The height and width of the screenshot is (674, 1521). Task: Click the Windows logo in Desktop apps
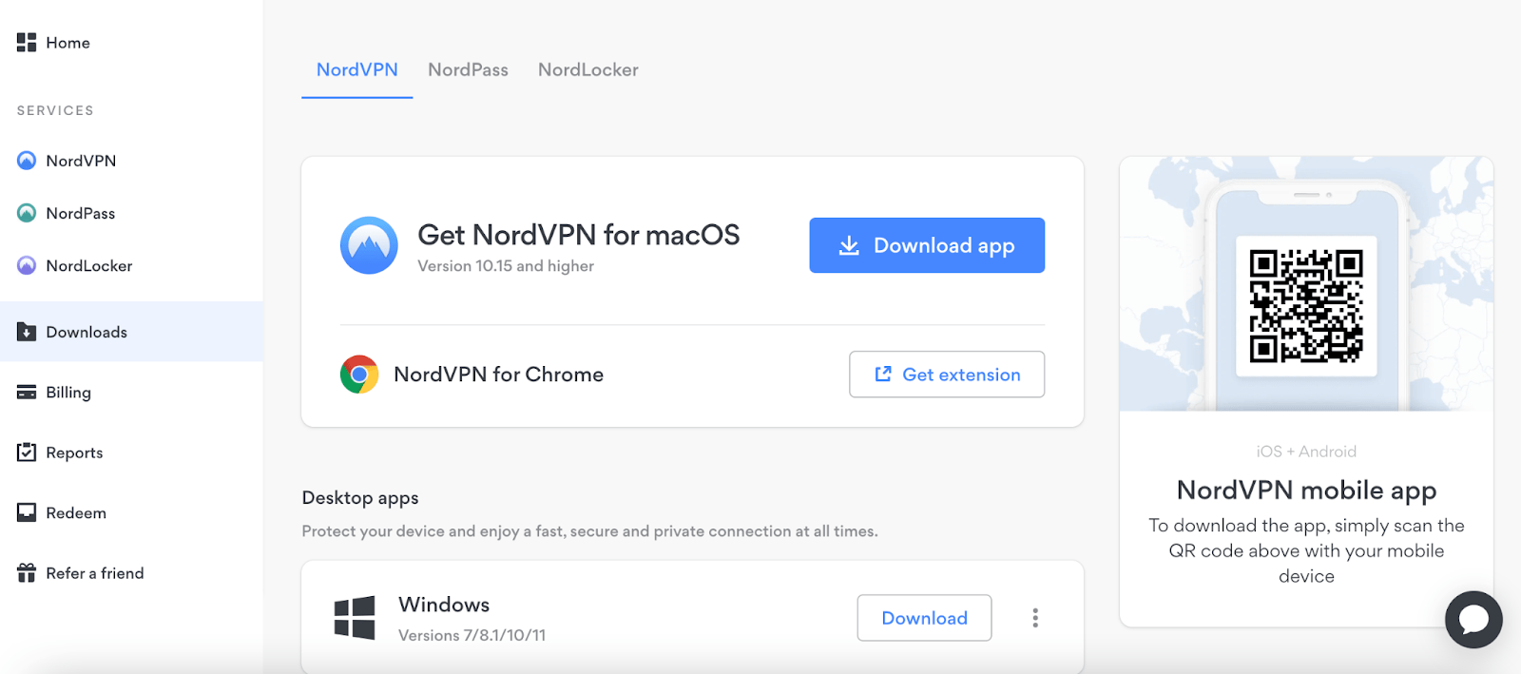click(354, 616)
